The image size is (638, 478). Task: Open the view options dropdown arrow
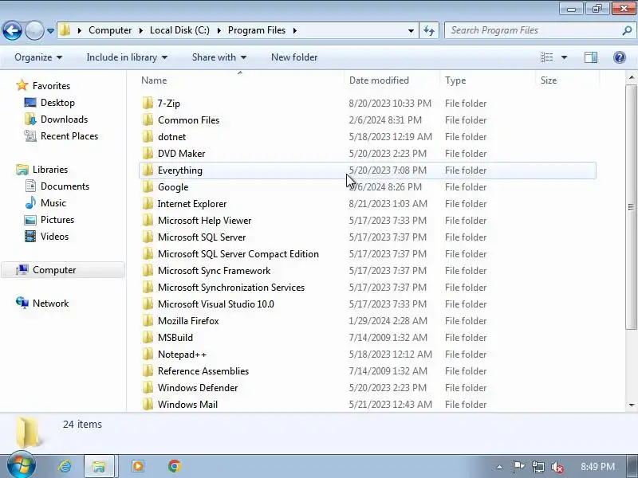pyautogui.click(x=564, y=57)
